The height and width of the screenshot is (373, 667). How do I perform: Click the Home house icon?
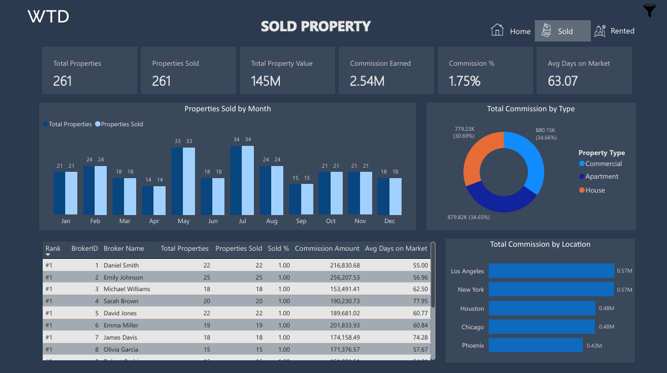pos(497,30)
